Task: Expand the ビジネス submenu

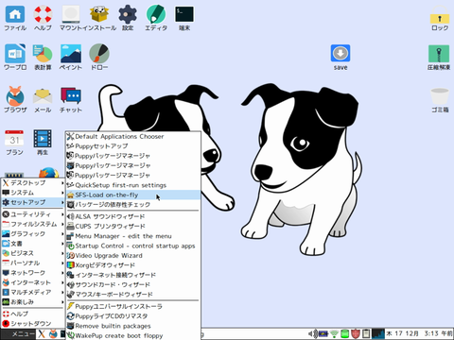Action: pyautogui.click(x=33, y=253)
